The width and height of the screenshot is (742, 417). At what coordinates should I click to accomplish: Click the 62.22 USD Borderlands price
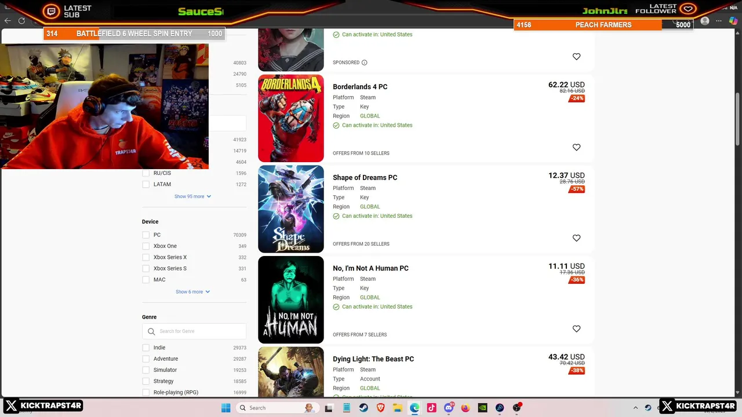566,85
